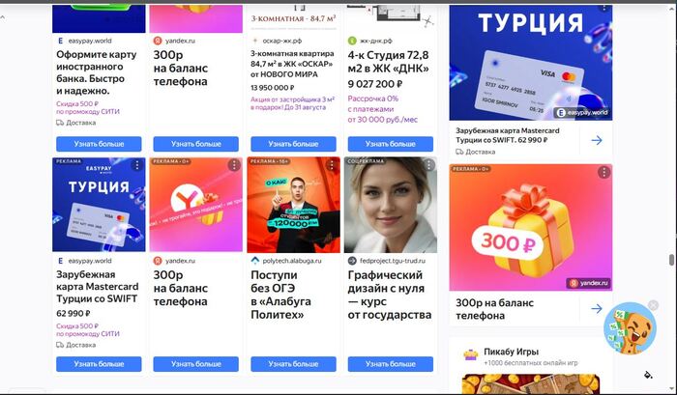The width and height of the screenshot is (677, 395).
Task: Click the floating discount mascot bubble
Action: tap(630, 328)
